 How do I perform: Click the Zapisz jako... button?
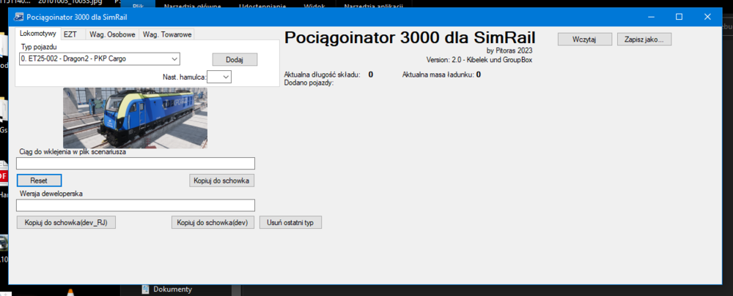click(x=644, y=39)
